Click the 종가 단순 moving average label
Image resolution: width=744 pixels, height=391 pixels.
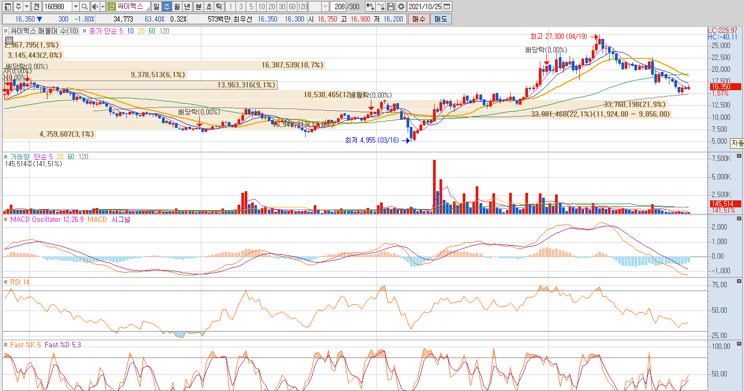[106, 31]
